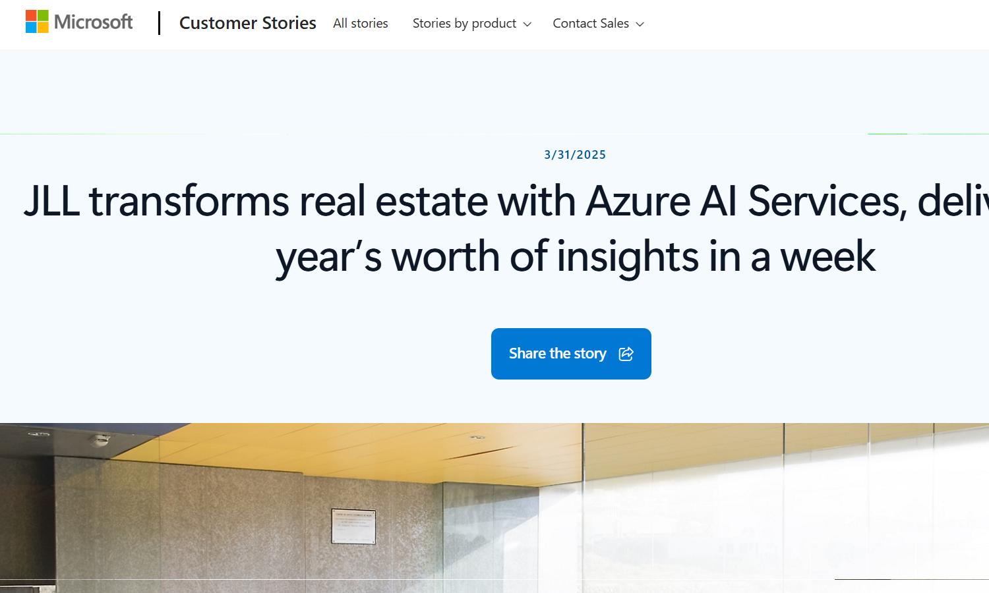The image size is (989, 593).
Task: Expand the Contact Sales chevron arrow
Action: 640,24
